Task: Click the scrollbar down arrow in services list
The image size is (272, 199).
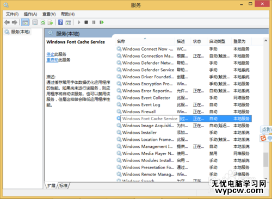Action: point(266,179)
